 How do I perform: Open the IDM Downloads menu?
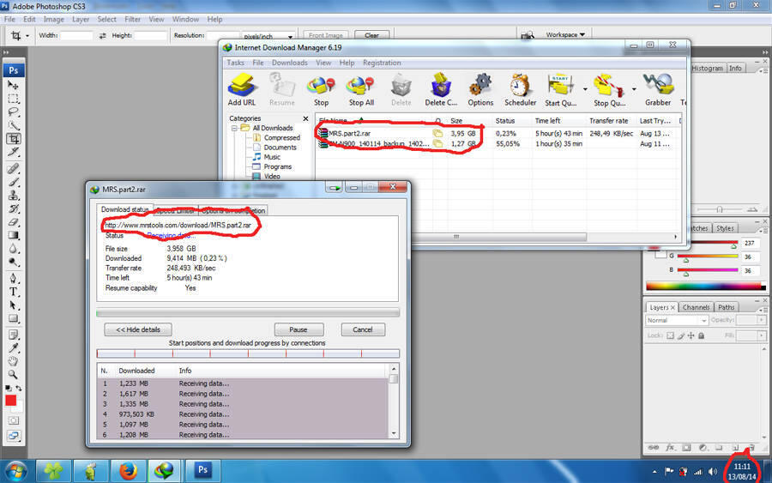pyautogui.click(x=290, y=63)
